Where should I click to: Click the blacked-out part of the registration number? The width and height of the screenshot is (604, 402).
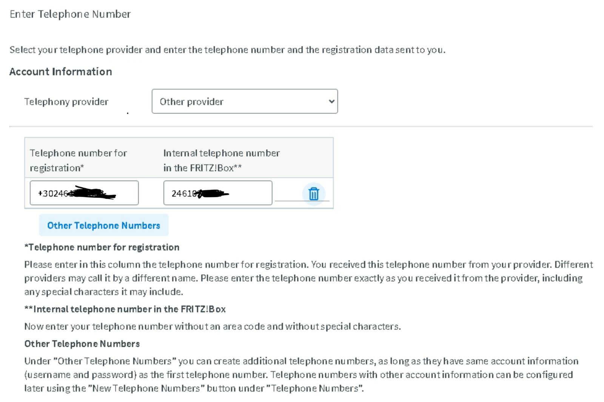click(92, 193)
